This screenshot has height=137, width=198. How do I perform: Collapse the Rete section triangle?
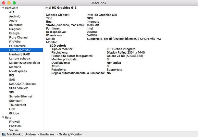pos(3,118)
